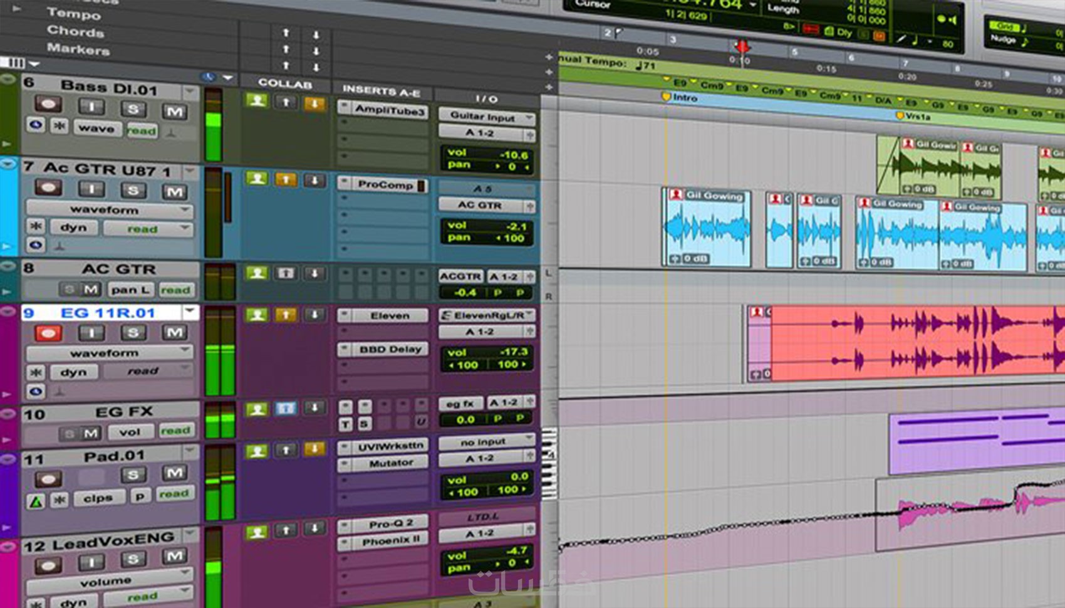The image size is (1065, 608).
Task: Click the vol -10.6 field on Bass DI.01
Action: click(x=487, y=154)
